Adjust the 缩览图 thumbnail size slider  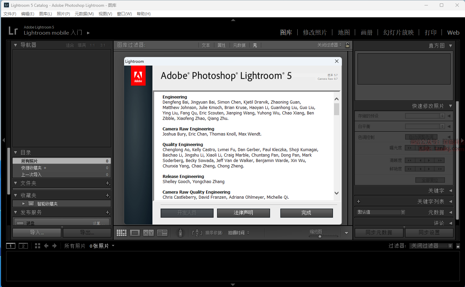pyautogui.click(x=320, y=236)
